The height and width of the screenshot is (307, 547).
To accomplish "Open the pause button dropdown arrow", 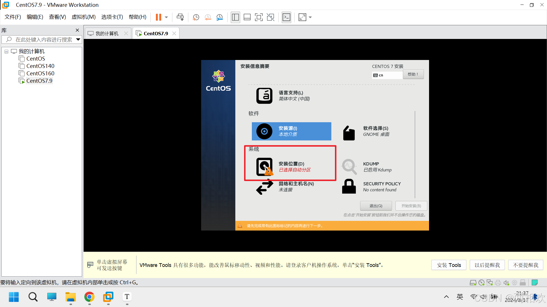I will [x=166, y=17].
